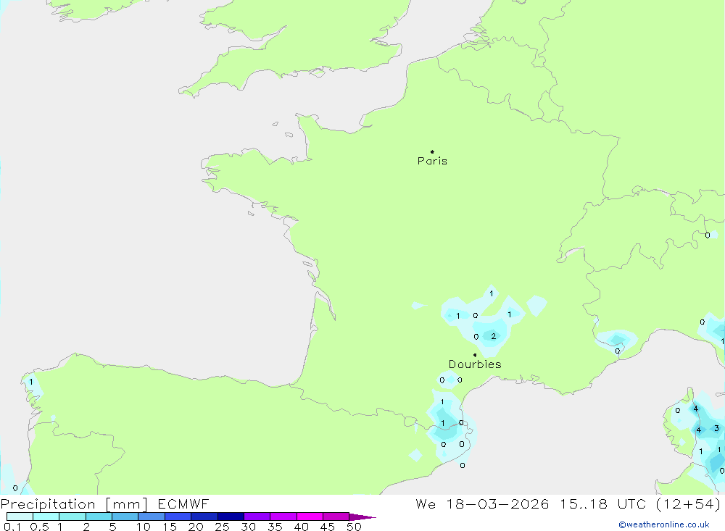Viewport: 725px width, 531px height.
Task: Click the Dourbies location label
Action: click(x=475, y=364)
